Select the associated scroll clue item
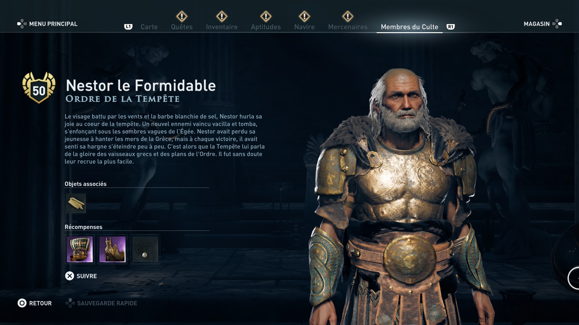The height and width of the screenshot is (325, 579). pos(76,203)
